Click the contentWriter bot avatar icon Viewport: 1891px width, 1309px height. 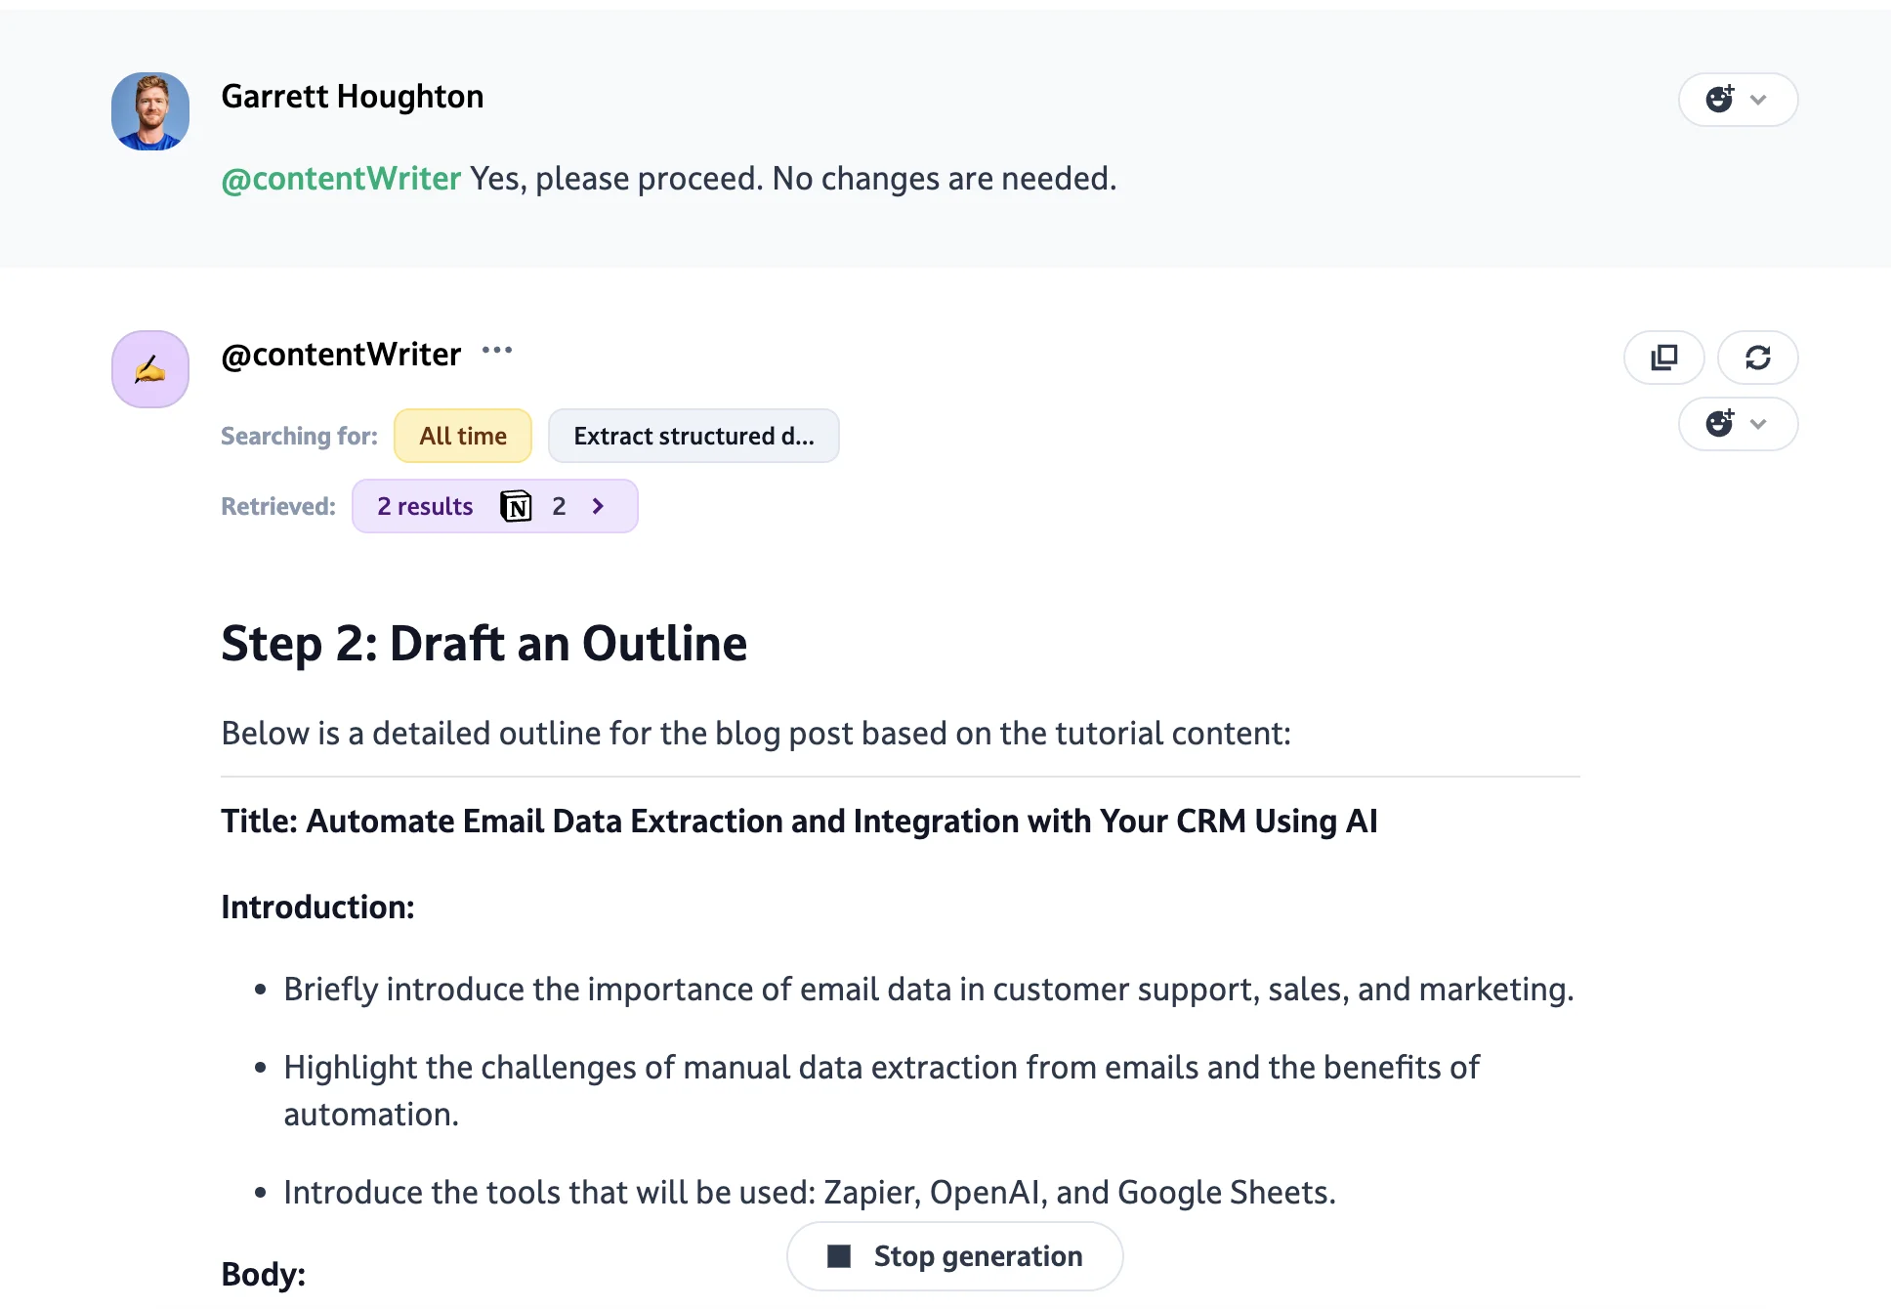point(150,369)
